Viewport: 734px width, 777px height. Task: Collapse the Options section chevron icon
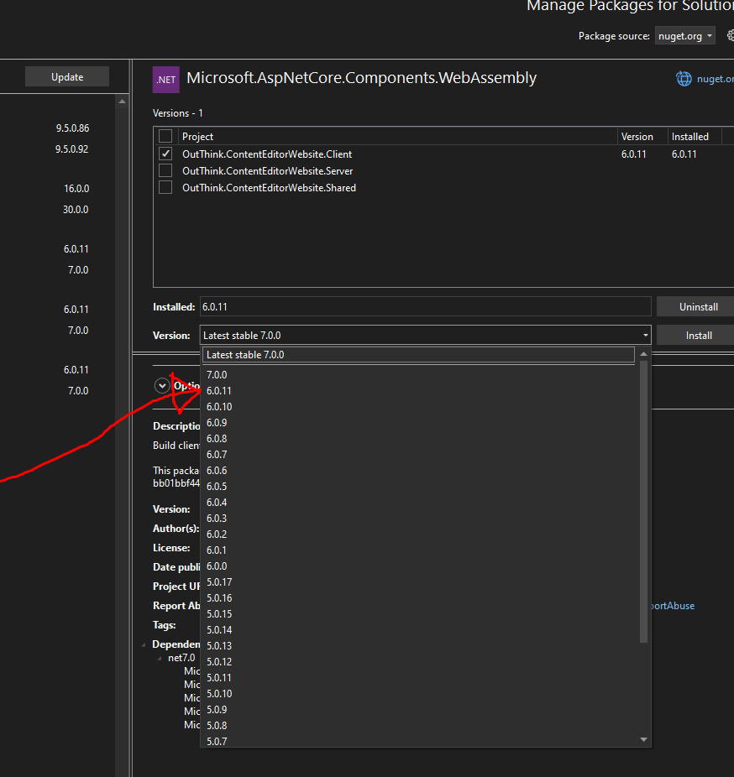[161, 385]
